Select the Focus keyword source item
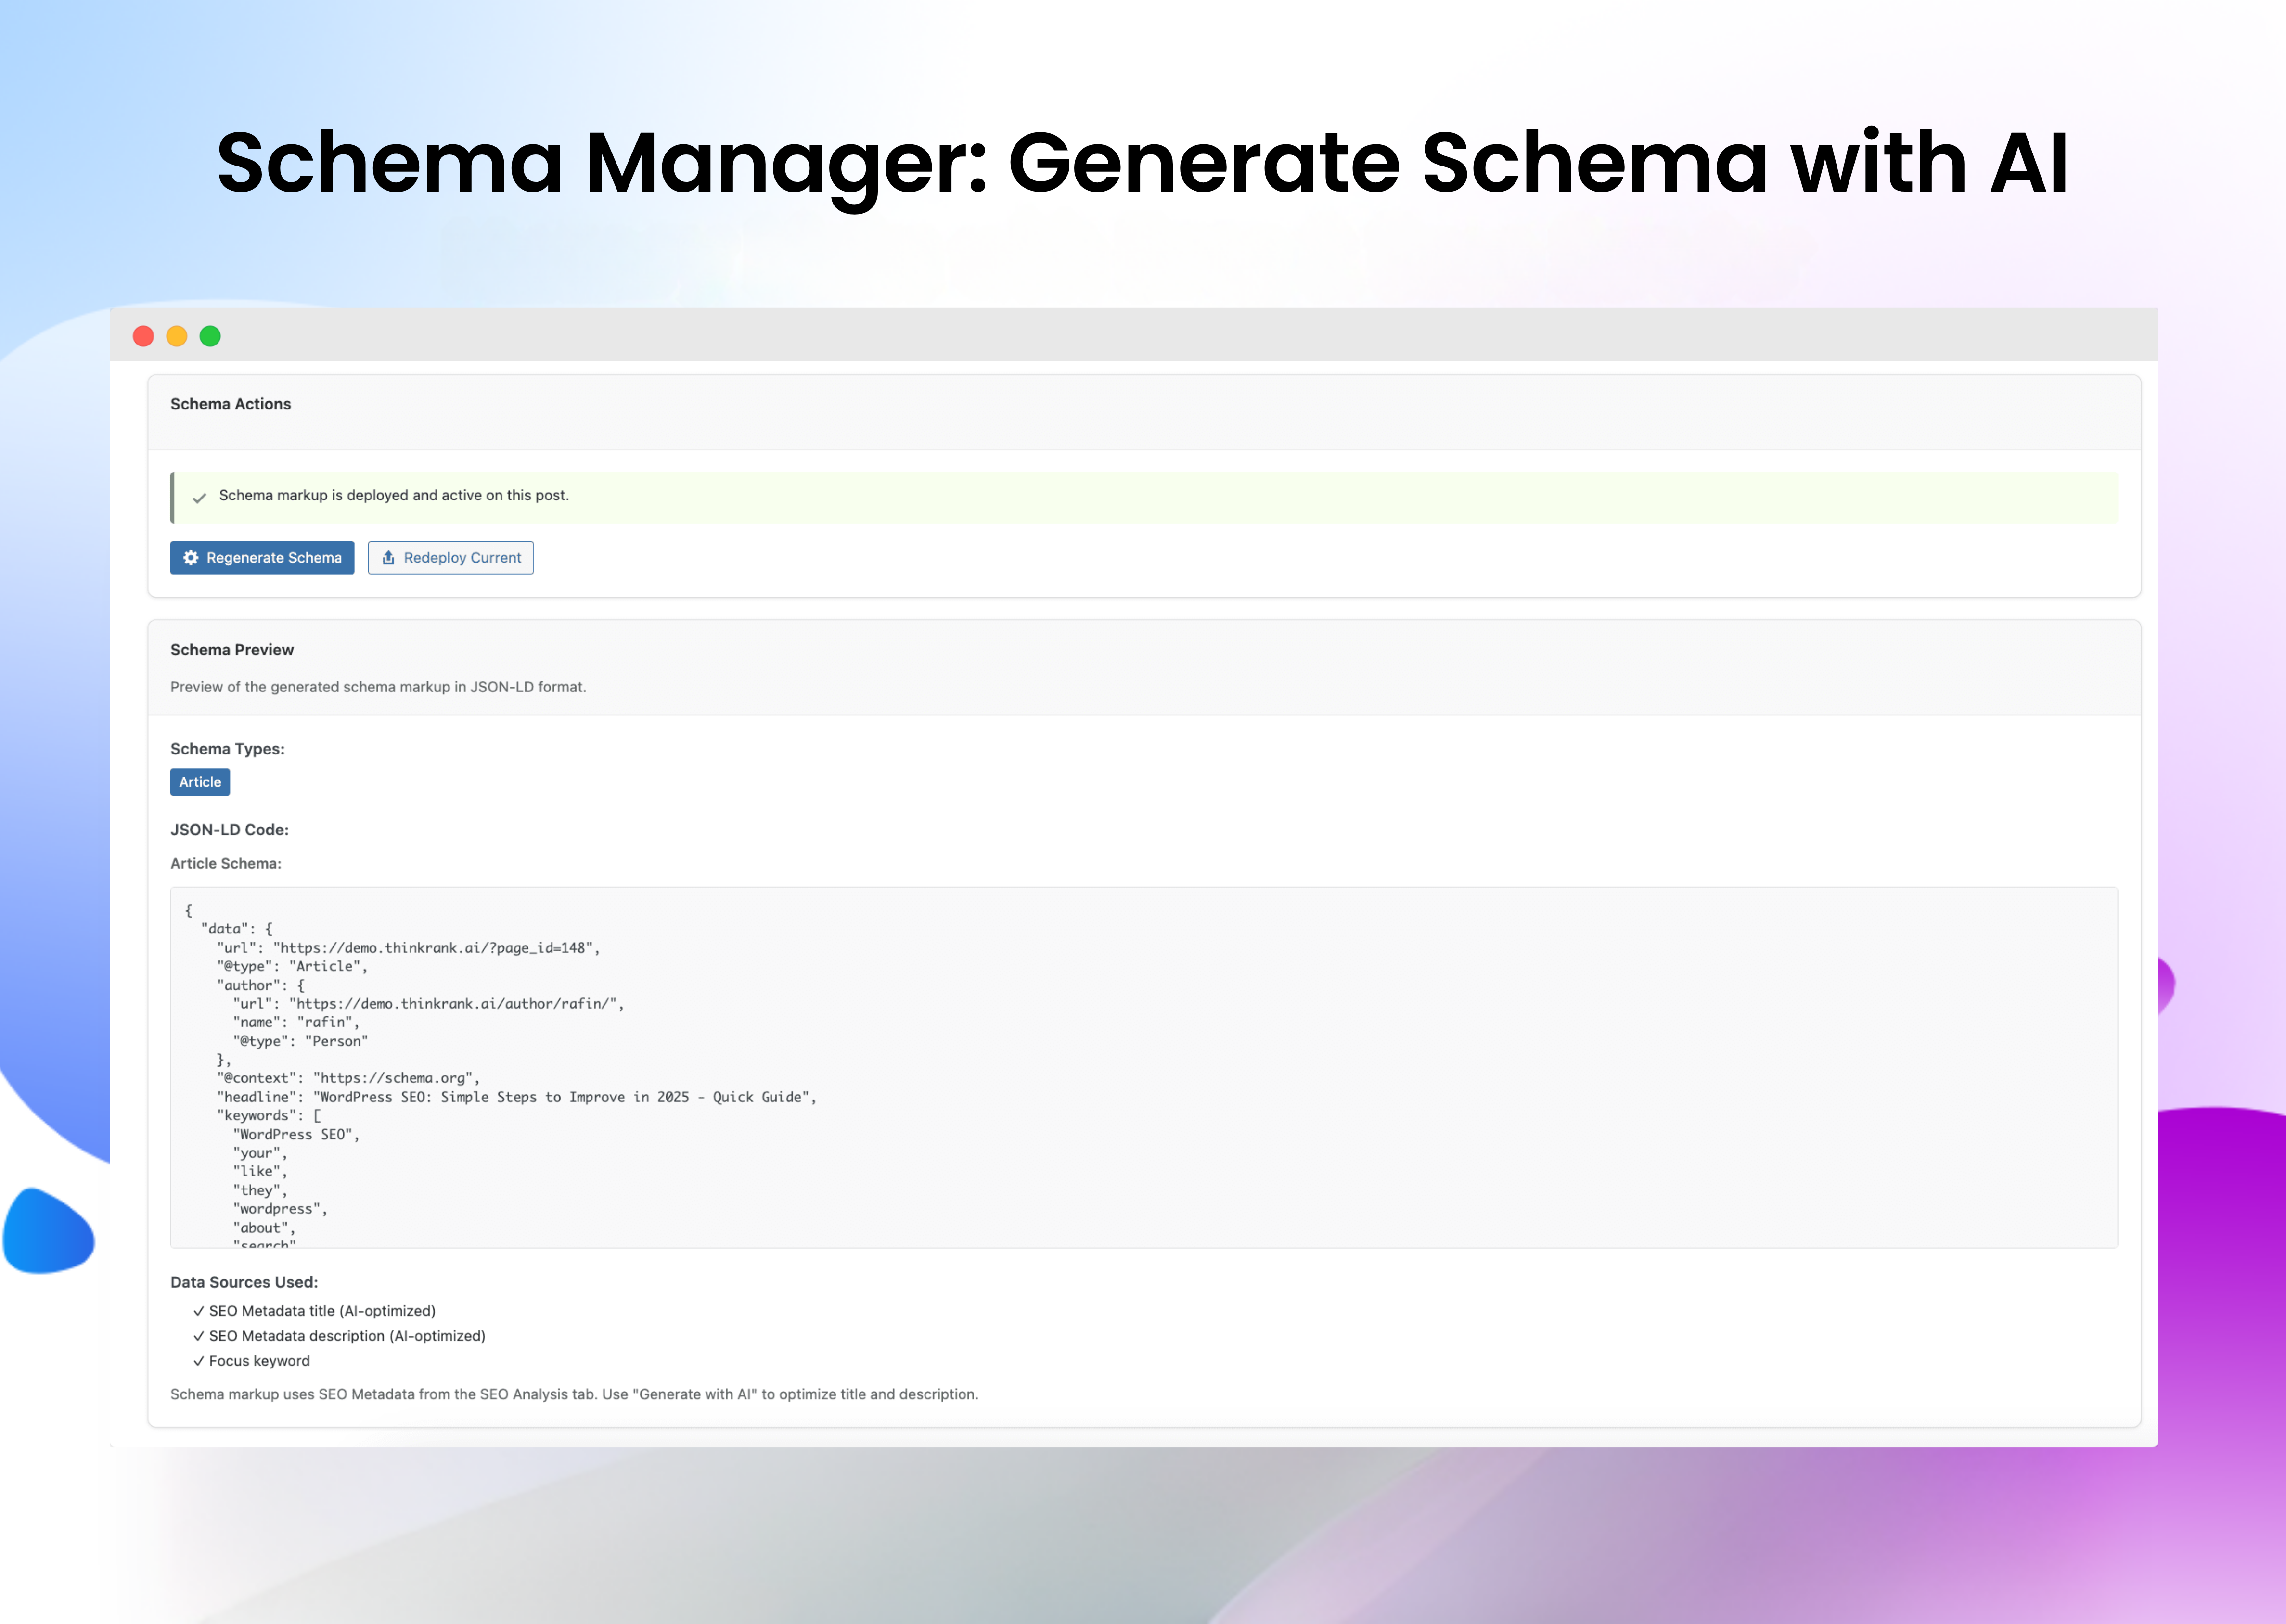This screenshot has height=1624, width=2286. coord(258,1361)
